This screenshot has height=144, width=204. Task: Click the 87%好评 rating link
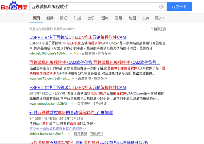coord(100,104)
